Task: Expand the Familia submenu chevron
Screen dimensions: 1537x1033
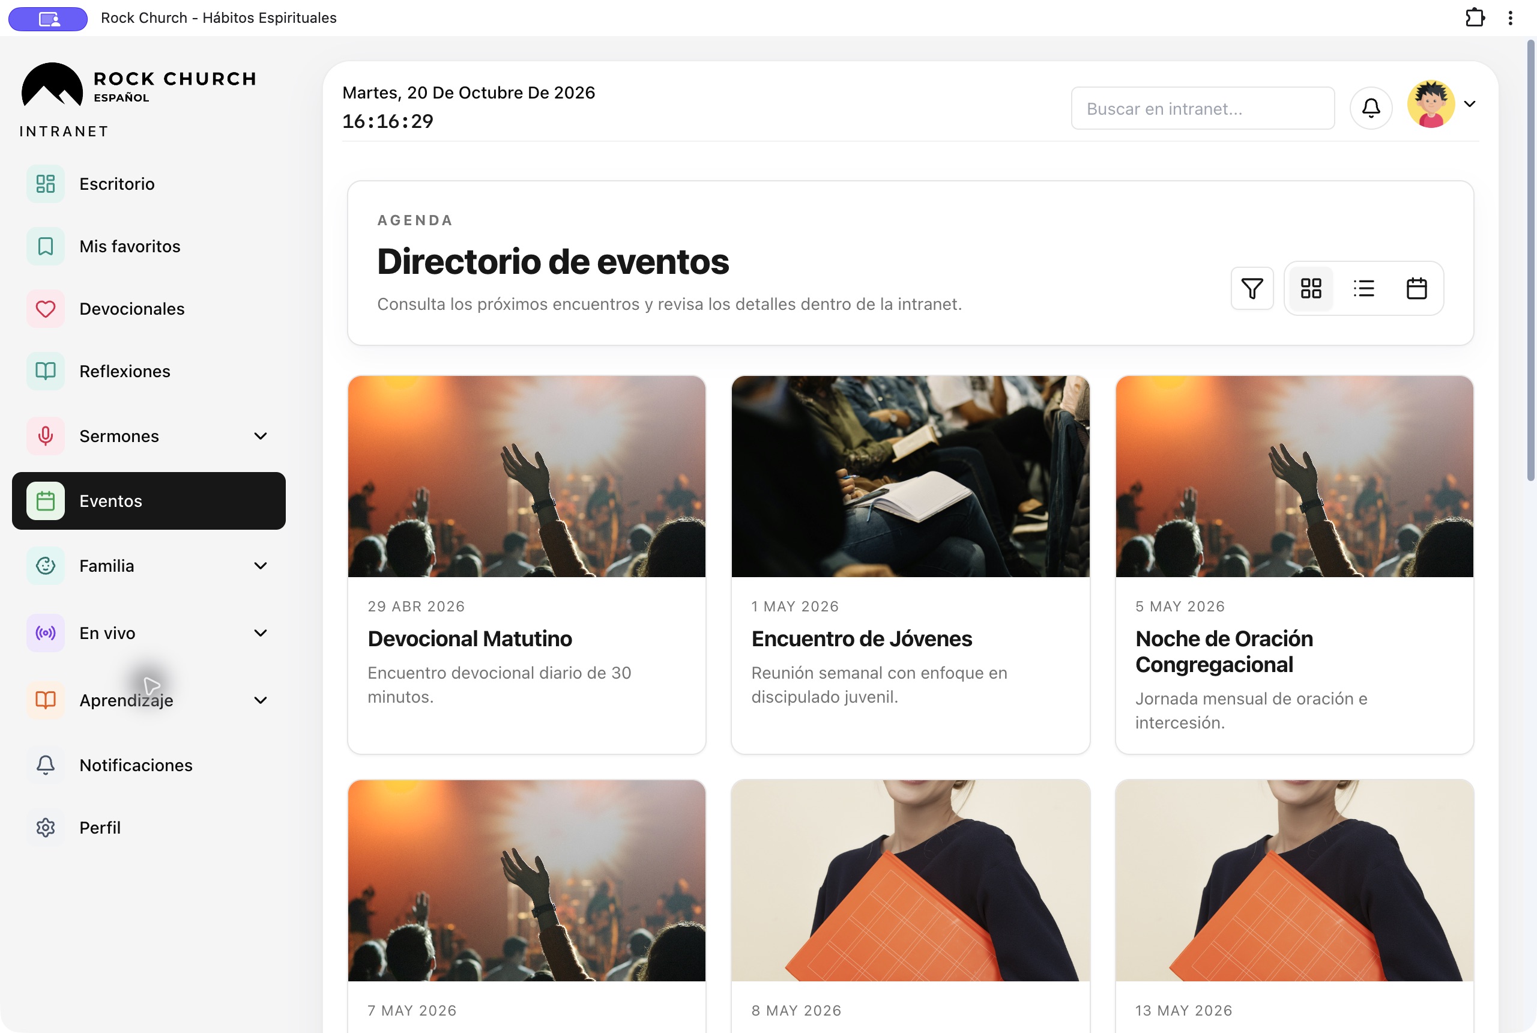Action: tap(261, 566)
